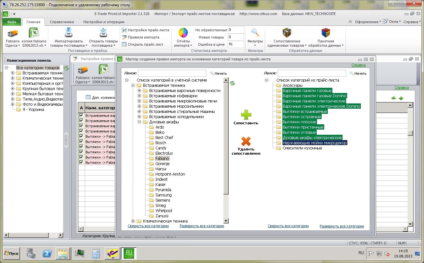
Task: Switch to Настройки и операции tab
Action: tap(104, 22)
